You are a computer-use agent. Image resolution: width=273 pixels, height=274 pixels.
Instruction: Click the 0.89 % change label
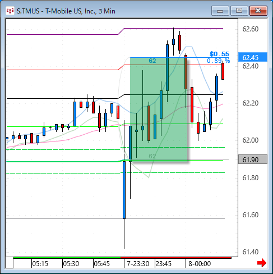pos(218,61)
